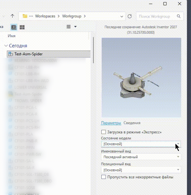This screenshot has height=195, width=191.
Task: Open the view options list icon
Action: point(69,27)
